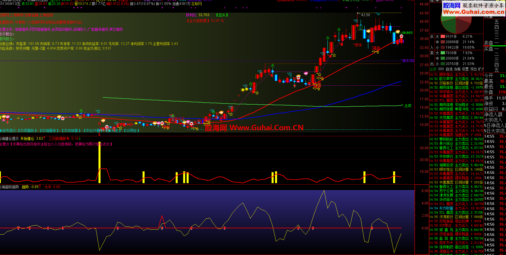Select the 东方财富 主力买入 row
This screenshot has width=506, height=255.
(456, 208)
